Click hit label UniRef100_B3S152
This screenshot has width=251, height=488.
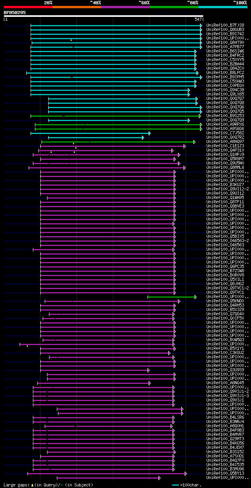coord(225,452)
